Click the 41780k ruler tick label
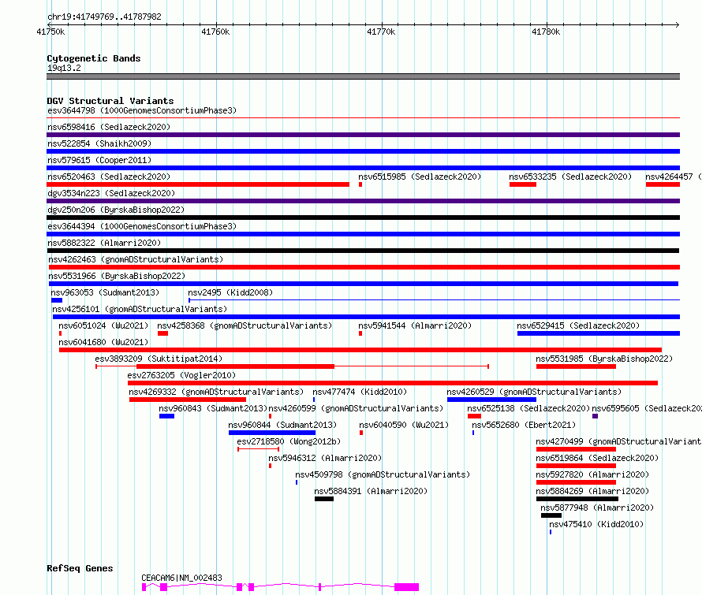Screen dimensions: 702x595 [x=546, y=32]
